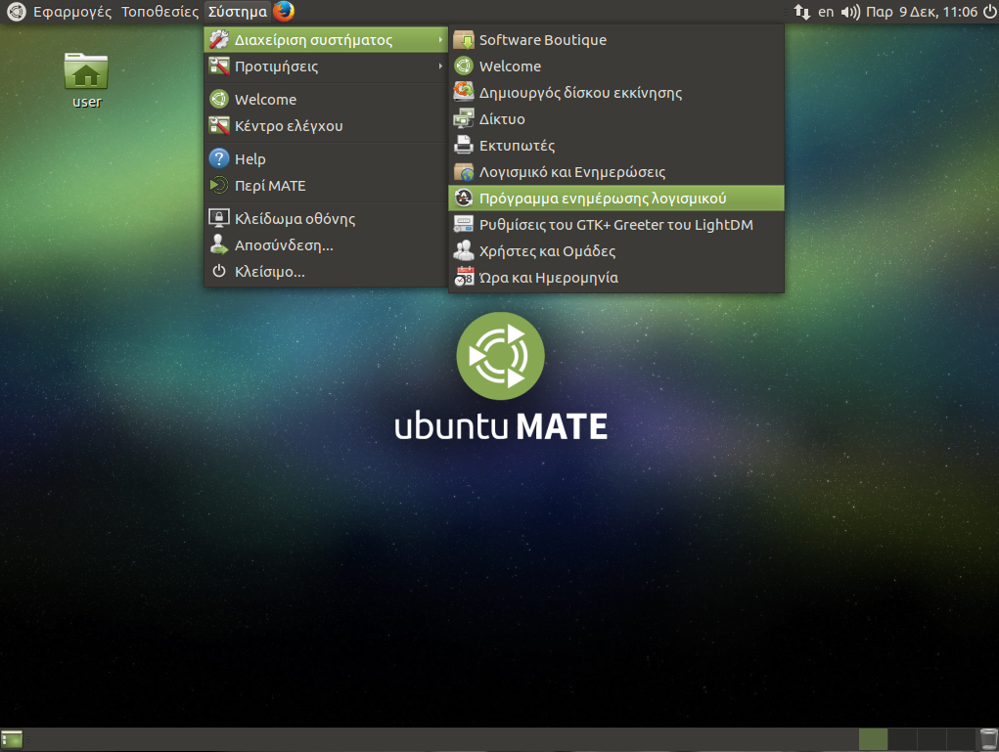Open the trash icon in bottom panel
This screenshot has width=999, height=752.
point(987,739)
